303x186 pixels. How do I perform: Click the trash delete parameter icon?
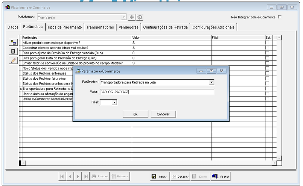[13, 51]
